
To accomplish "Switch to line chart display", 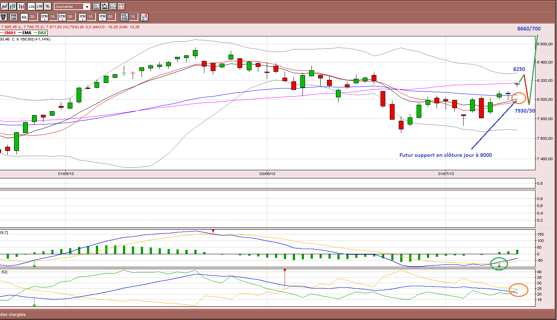I will click(x=4, y=6).
